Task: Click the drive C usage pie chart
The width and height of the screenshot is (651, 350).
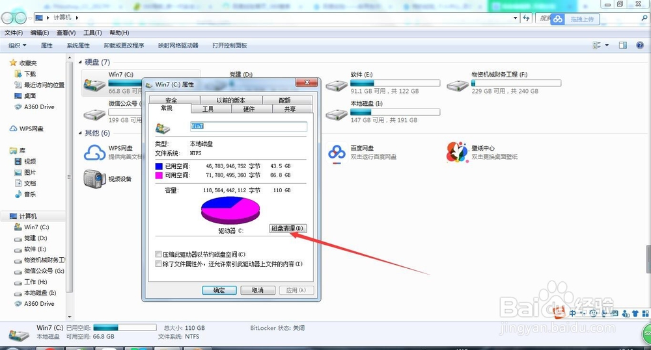Action: 230,210
